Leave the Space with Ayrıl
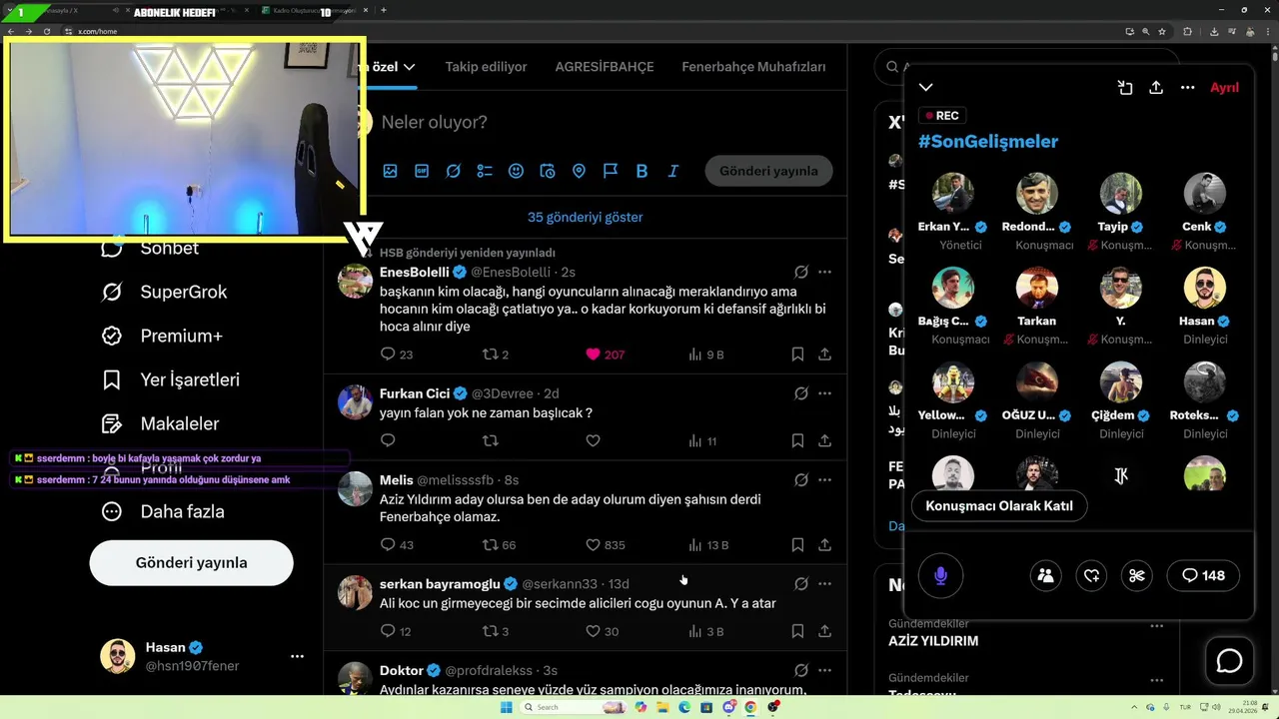The width and height of the screenshot is (1279, 719). coord(1224,88)
